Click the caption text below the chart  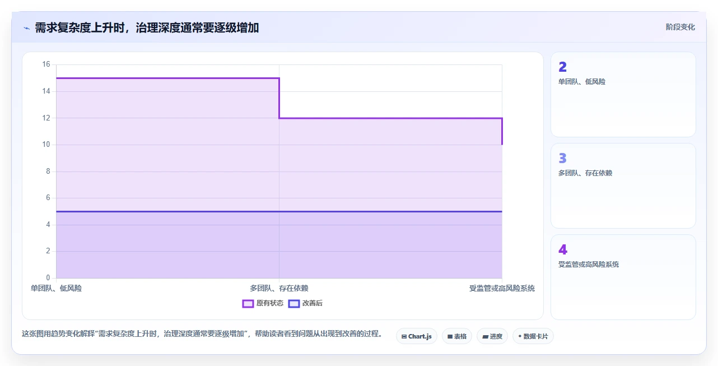[202, 333]
